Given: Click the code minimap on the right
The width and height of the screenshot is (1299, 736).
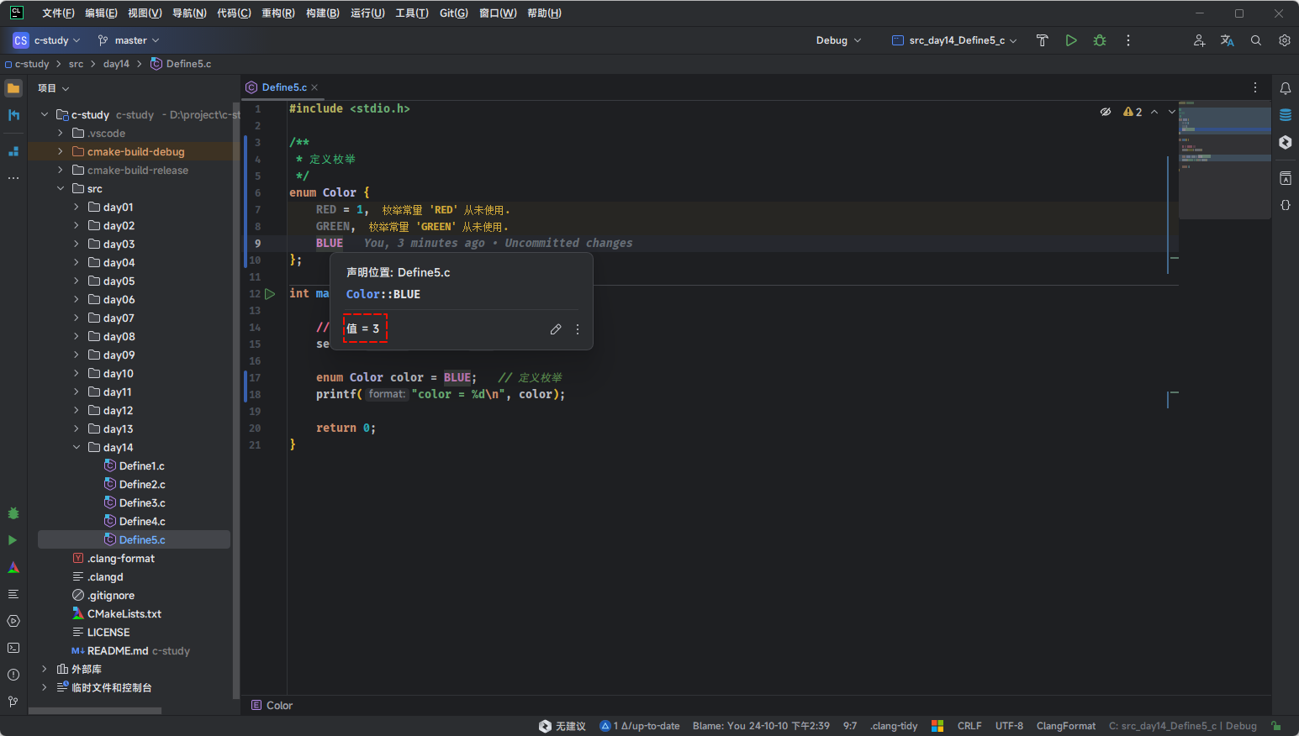Looking at the screenshot, I should 1223,160.
